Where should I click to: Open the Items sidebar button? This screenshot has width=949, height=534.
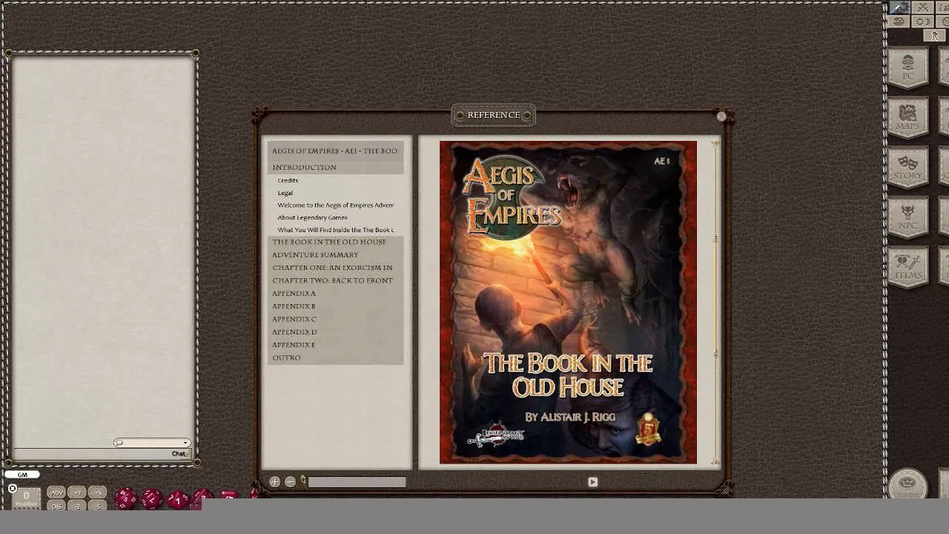908,267
